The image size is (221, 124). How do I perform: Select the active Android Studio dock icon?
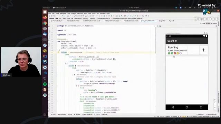[x=45, y=68]
